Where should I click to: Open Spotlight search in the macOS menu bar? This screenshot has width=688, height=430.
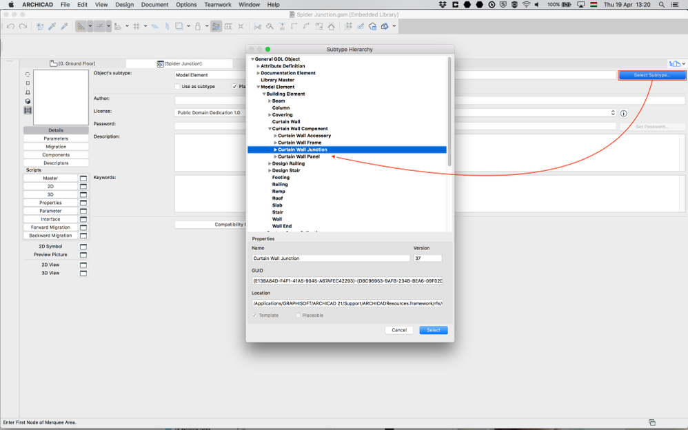(661, 4)
